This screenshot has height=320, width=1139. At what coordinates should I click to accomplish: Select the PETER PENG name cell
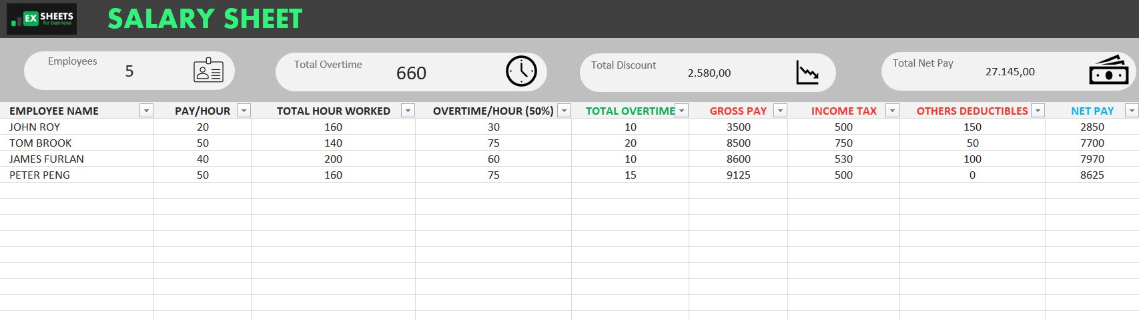coord(77,175)
